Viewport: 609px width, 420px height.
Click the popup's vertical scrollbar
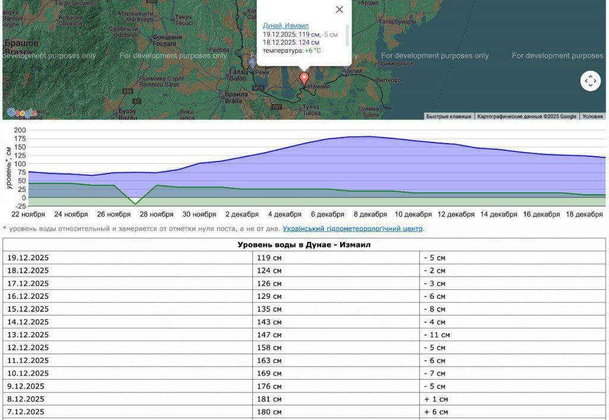pos(347,36)
